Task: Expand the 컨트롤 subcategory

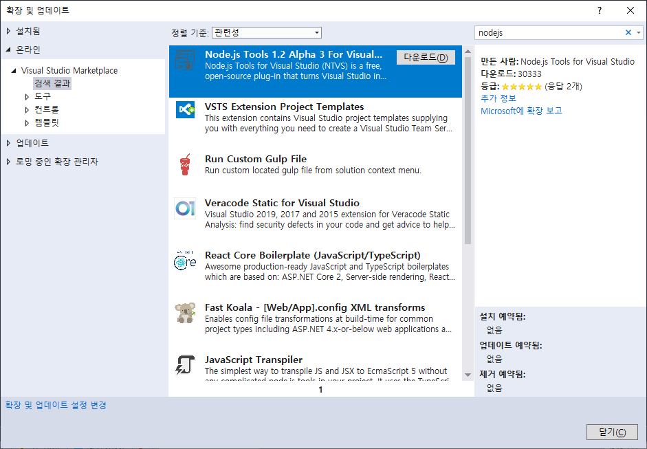Action: pos(28,110)
